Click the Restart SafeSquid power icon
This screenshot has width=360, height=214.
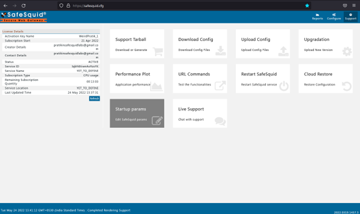point(284,86)
